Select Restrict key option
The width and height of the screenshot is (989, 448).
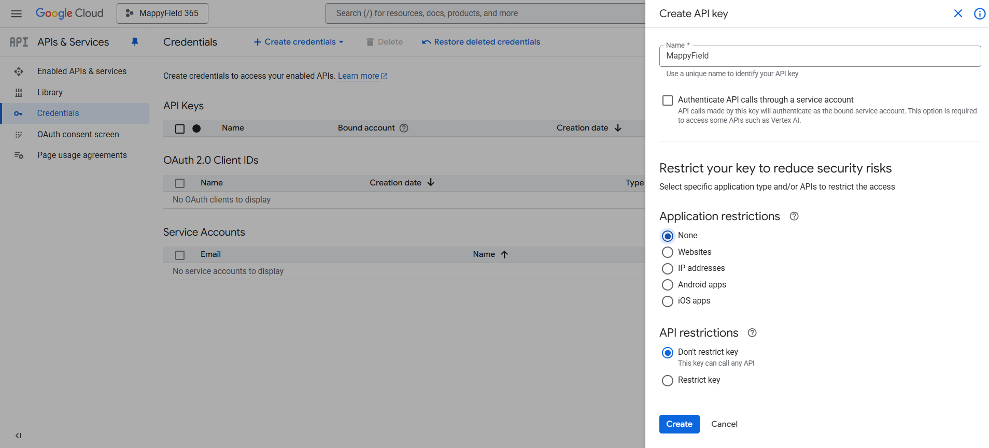[668, 381]
